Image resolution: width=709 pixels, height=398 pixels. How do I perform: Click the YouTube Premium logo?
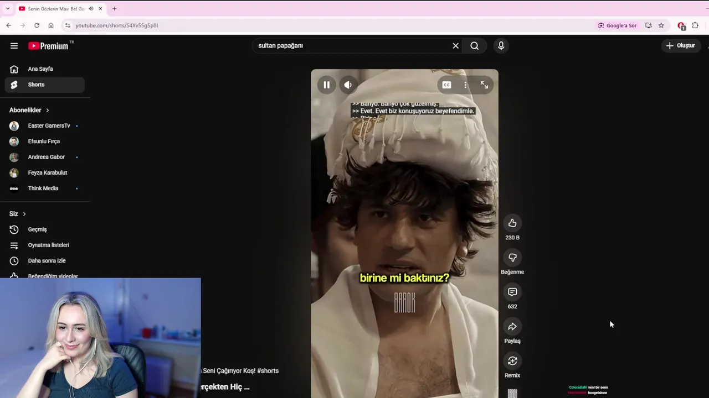click(51, 46)
